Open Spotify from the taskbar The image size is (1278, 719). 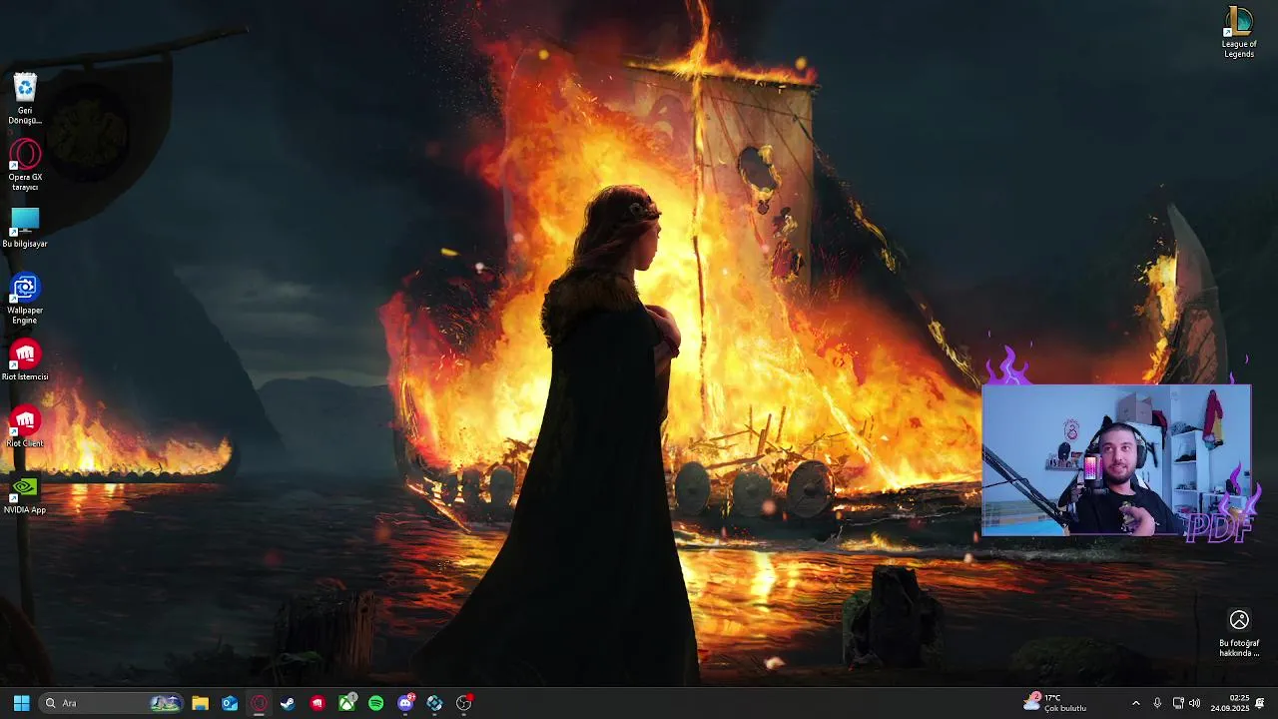(x=375, y=703)
